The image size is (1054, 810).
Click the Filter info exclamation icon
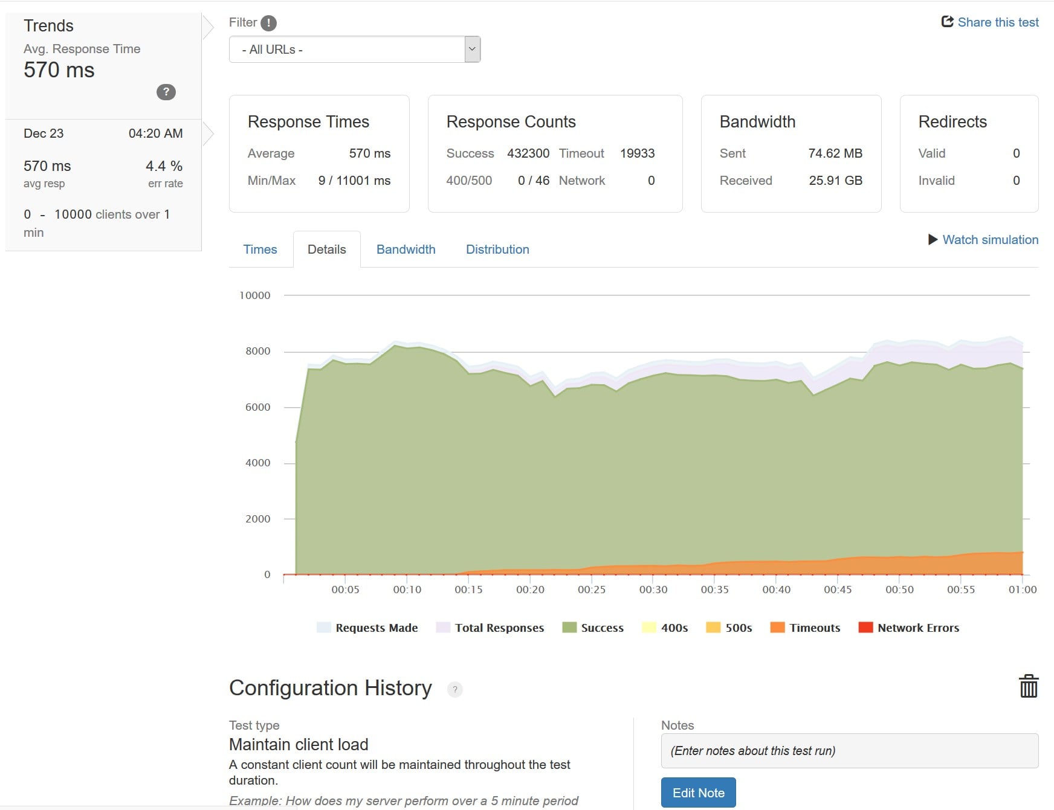coord(268,23)
